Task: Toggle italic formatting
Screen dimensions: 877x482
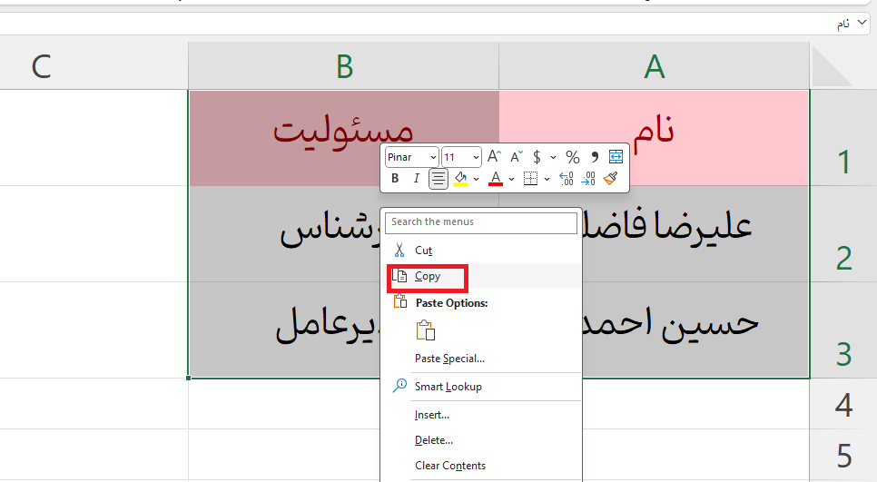Action: tap(417, 179)
